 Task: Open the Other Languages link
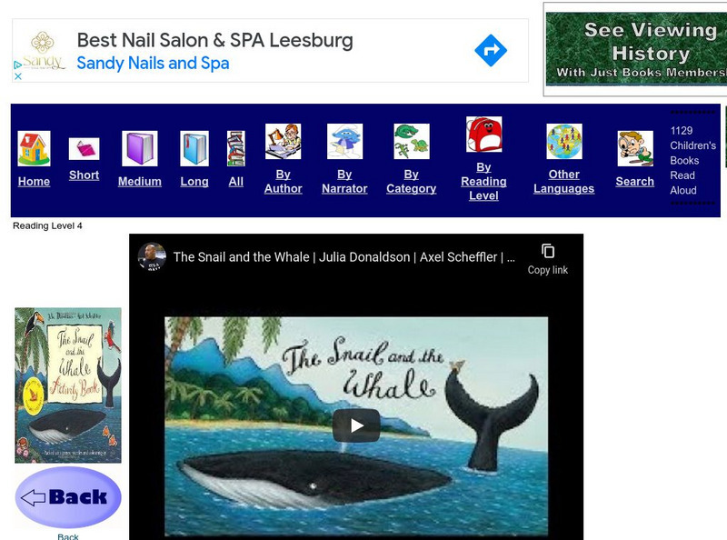click(563, 182)
